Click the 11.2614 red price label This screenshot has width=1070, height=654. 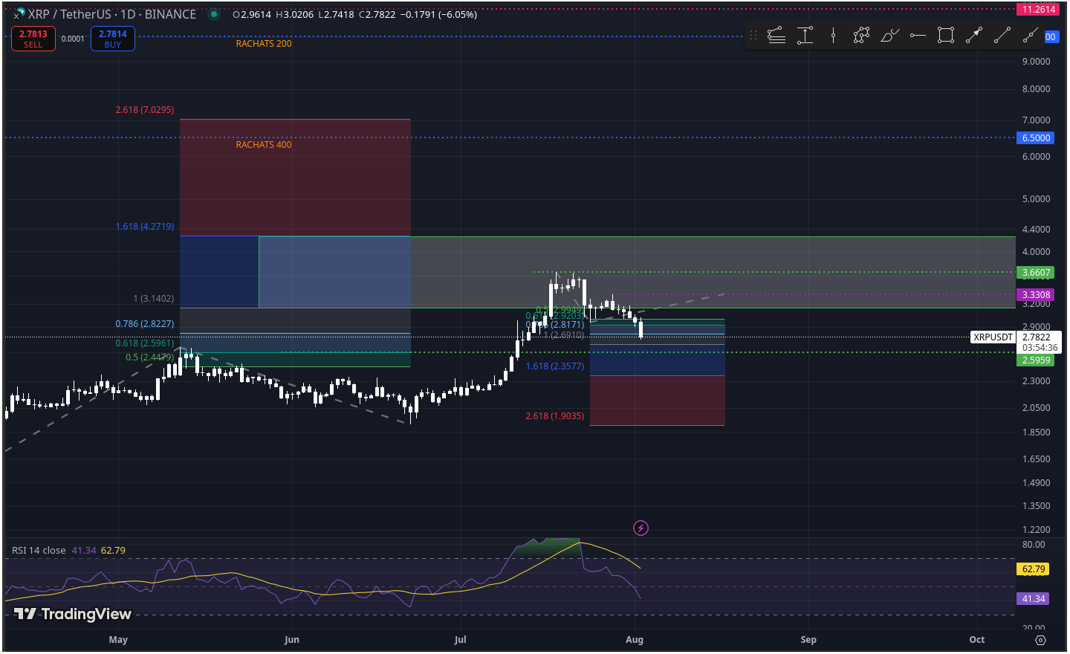coord(1038,10)
